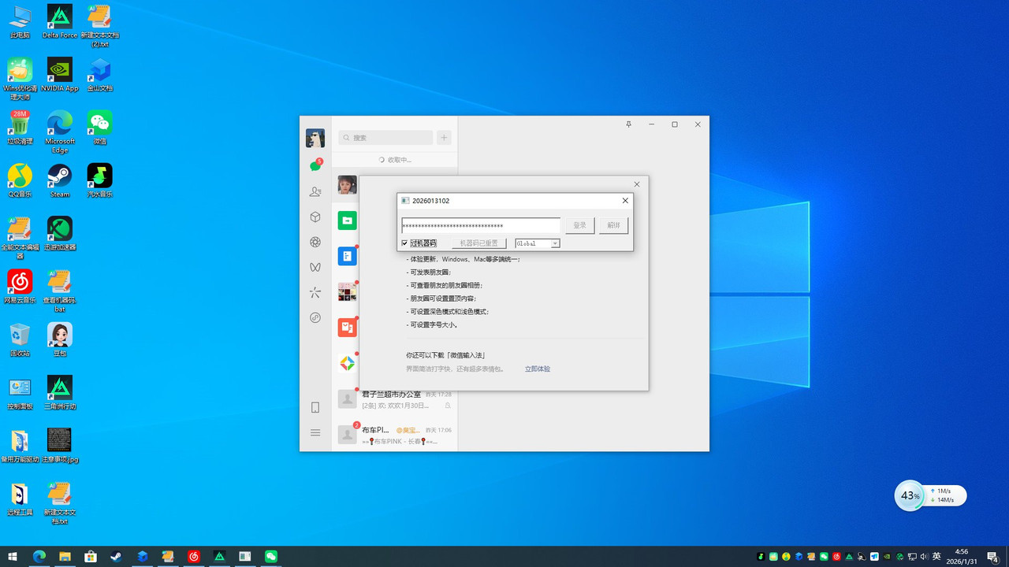Open WeChat chats icon with red badge

(x=315, y=165)
